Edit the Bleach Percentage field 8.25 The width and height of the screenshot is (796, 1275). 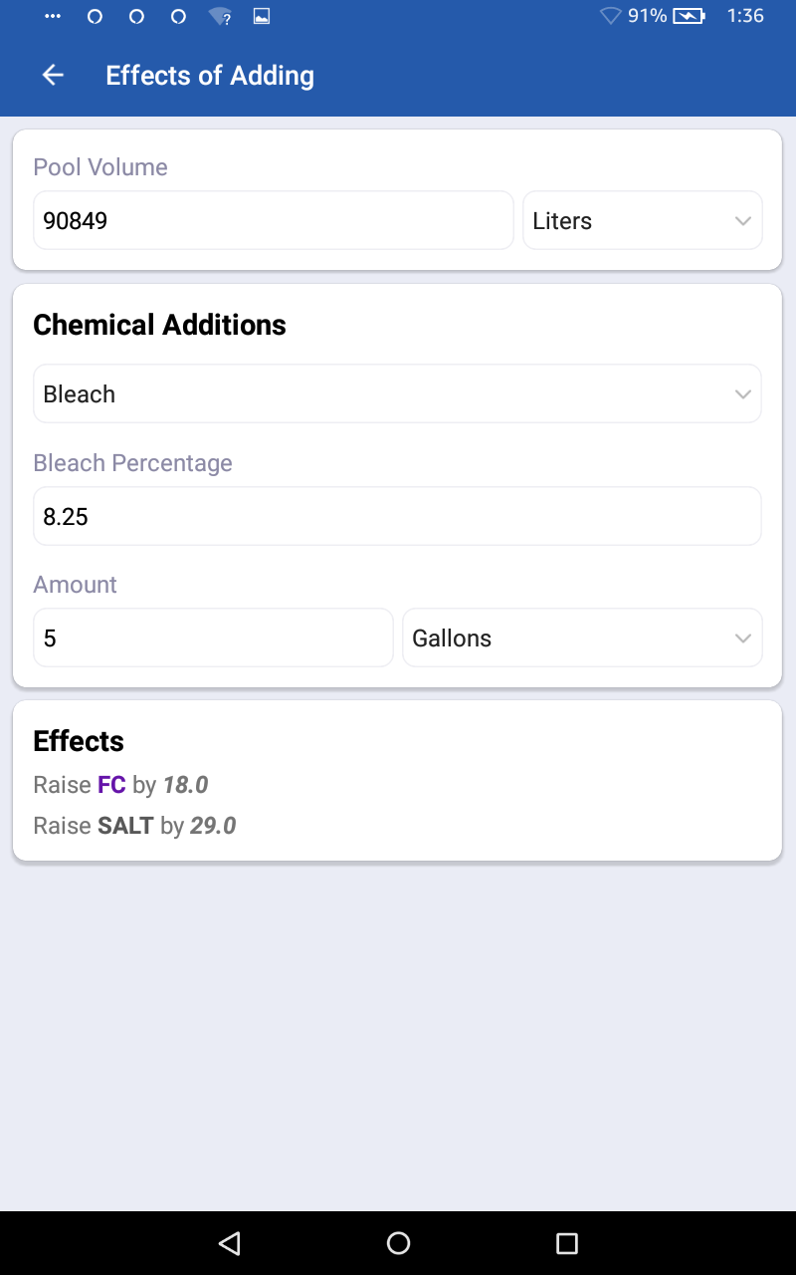point(397,517)
